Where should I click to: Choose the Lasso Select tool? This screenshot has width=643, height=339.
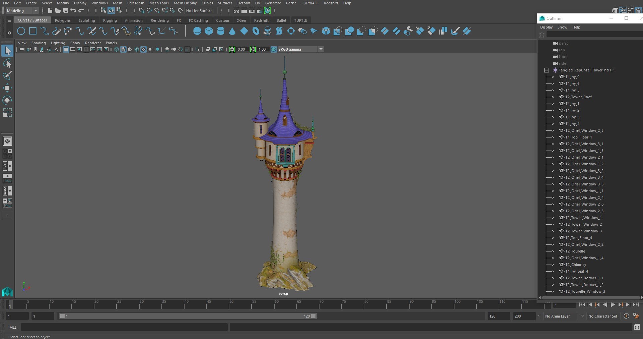coord(7,63)
